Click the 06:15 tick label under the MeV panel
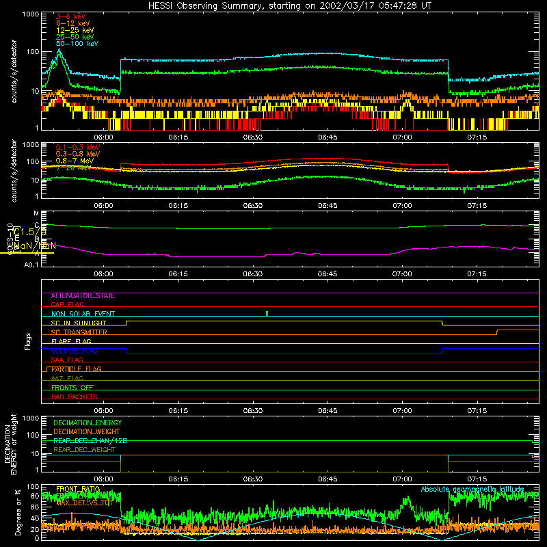The image size is (547, 547). pyautogui.click(x=178, y=206)
